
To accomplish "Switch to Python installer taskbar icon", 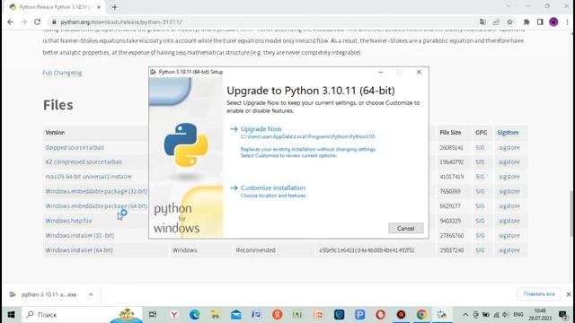I will click(x=442, y=315).
